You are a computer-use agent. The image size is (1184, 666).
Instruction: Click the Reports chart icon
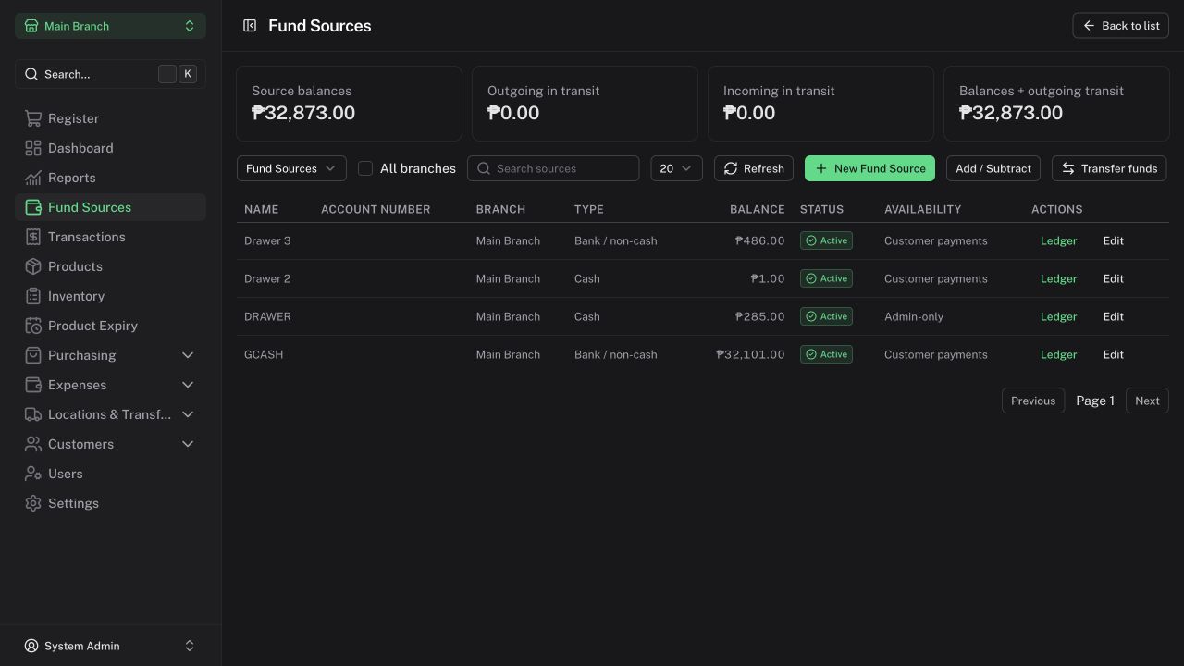[33, 178]
